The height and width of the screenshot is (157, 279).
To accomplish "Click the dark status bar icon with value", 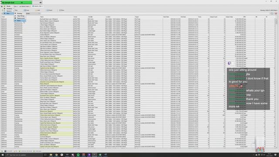I will tap(5, 151).
